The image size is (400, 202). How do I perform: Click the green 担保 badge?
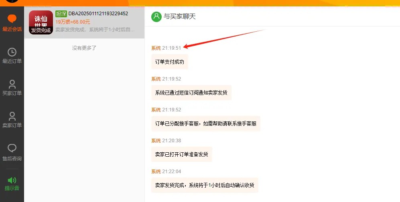pos(61,14)
